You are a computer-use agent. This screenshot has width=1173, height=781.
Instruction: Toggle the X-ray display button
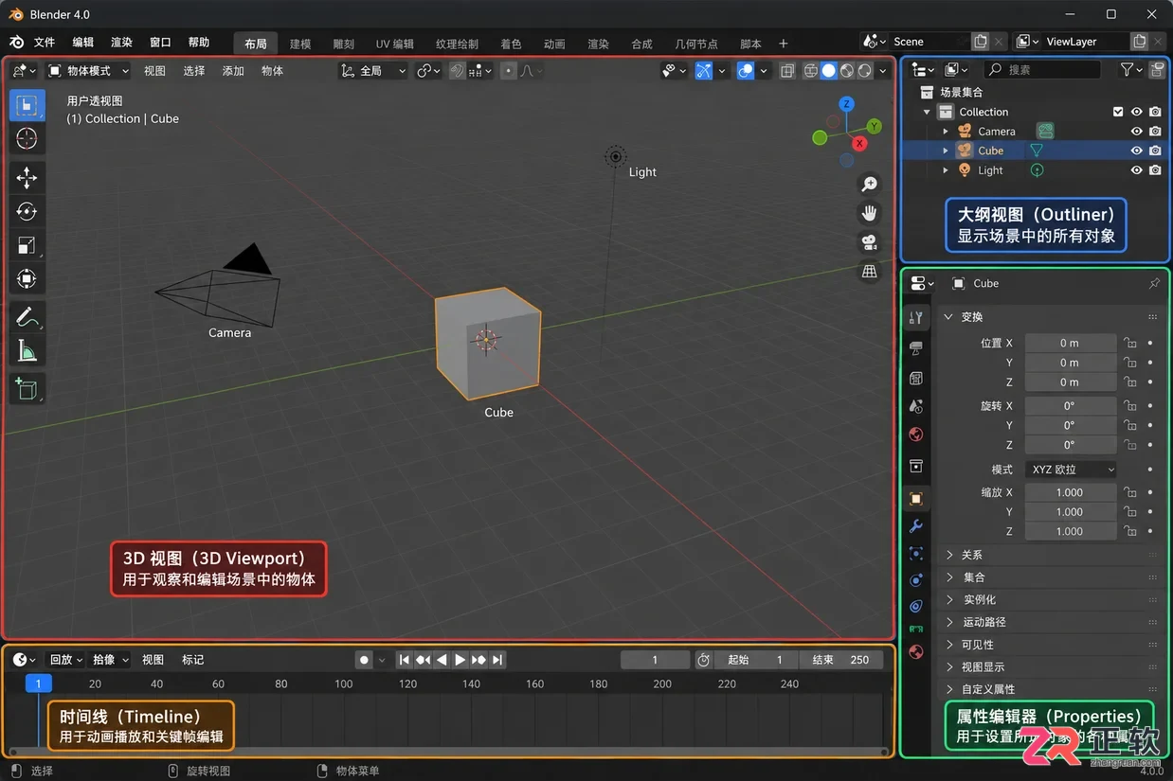point(786,71)
